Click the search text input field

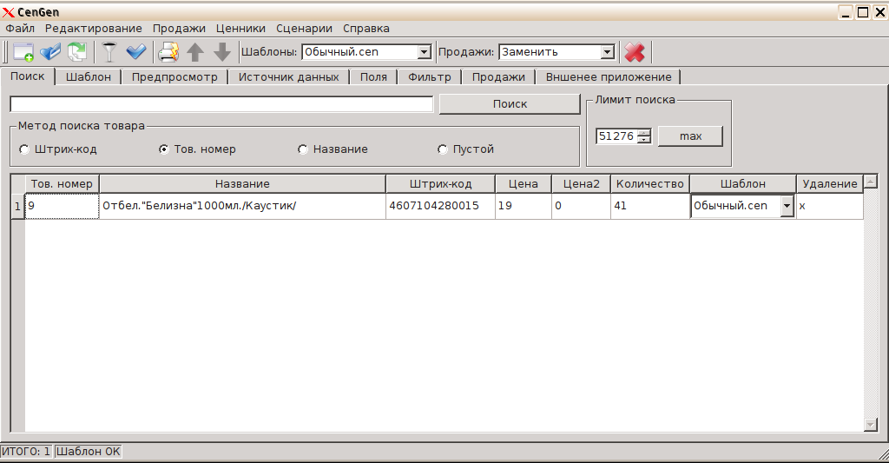(x=221, y=104)
